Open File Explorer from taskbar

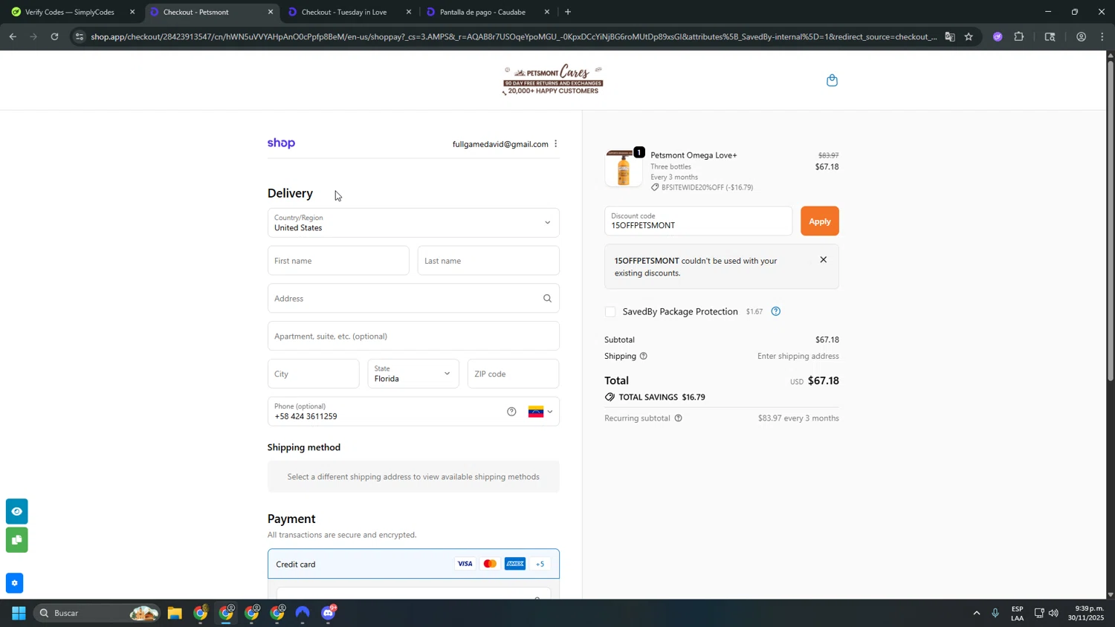pos(175,614)
